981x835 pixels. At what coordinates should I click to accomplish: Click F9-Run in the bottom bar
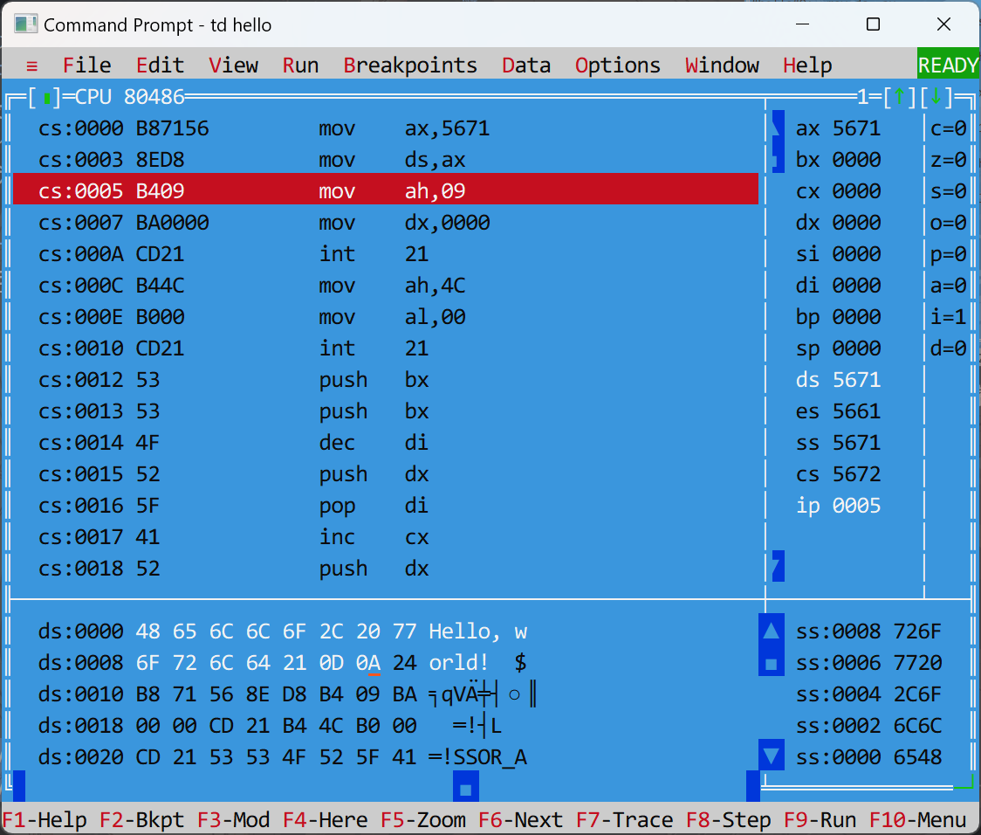pyautogui.click(x=820, y=820)
